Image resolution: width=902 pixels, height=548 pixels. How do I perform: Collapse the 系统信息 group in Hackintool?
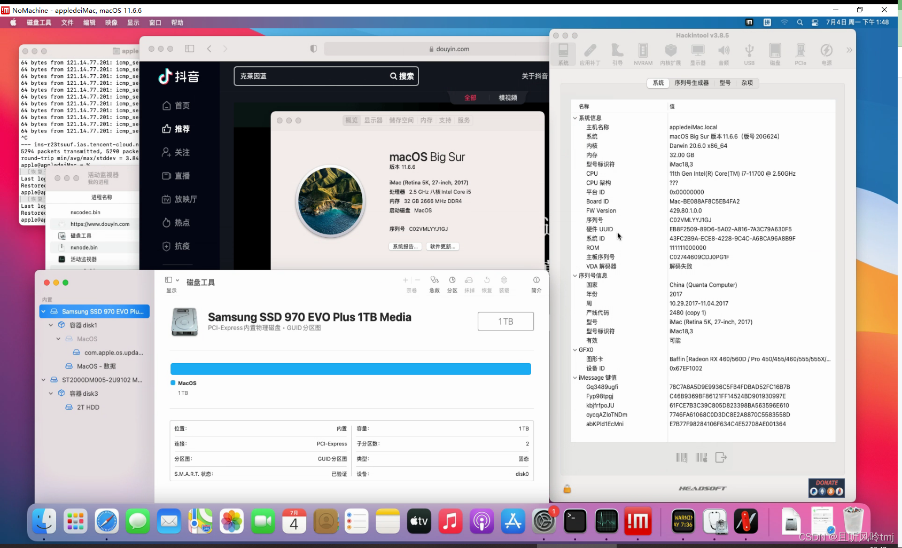(x=575, y=118)
